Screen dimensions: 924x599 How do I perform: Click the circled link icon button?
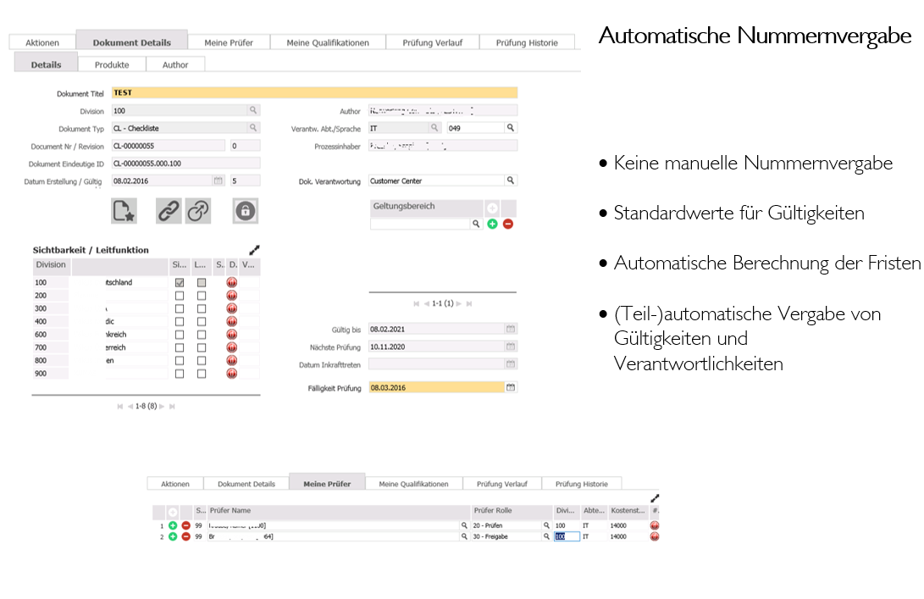pos(198,211)
